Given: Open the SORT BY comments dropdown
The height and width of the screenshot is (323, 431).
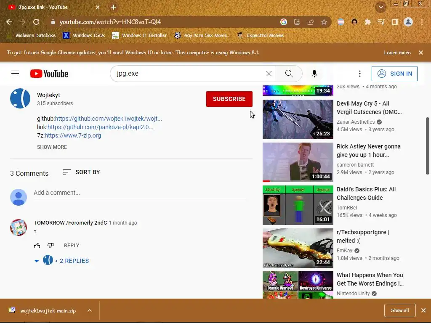Looking at the screenshot, I should point(81,172).
